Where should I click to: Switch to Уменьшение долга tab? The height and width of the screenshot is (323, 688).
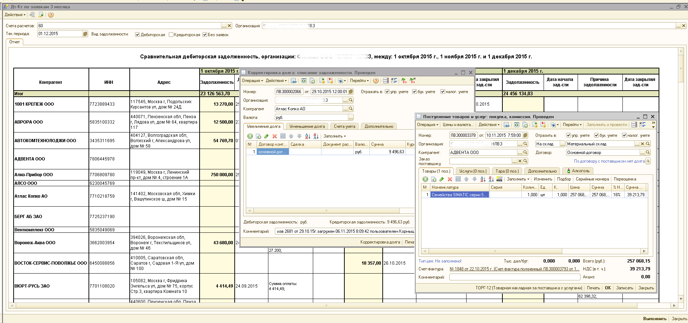click(307, 126)
